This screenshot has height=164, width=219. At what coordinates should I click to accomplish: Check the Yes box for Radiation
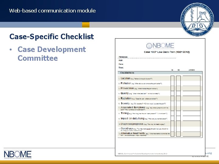[178, 98]
